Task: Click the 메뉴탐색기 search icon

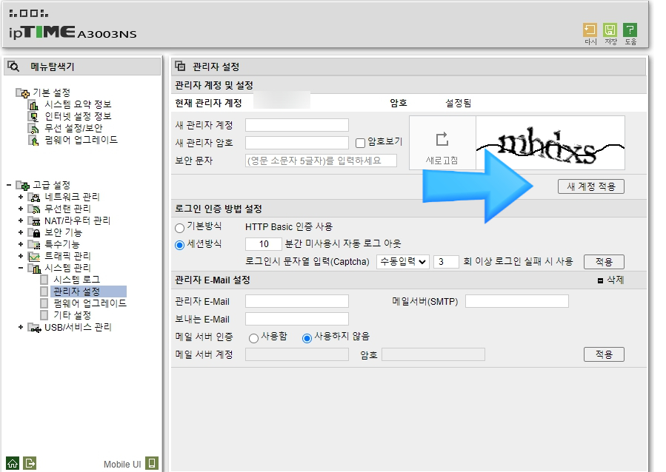Action: tap(13, 67)
